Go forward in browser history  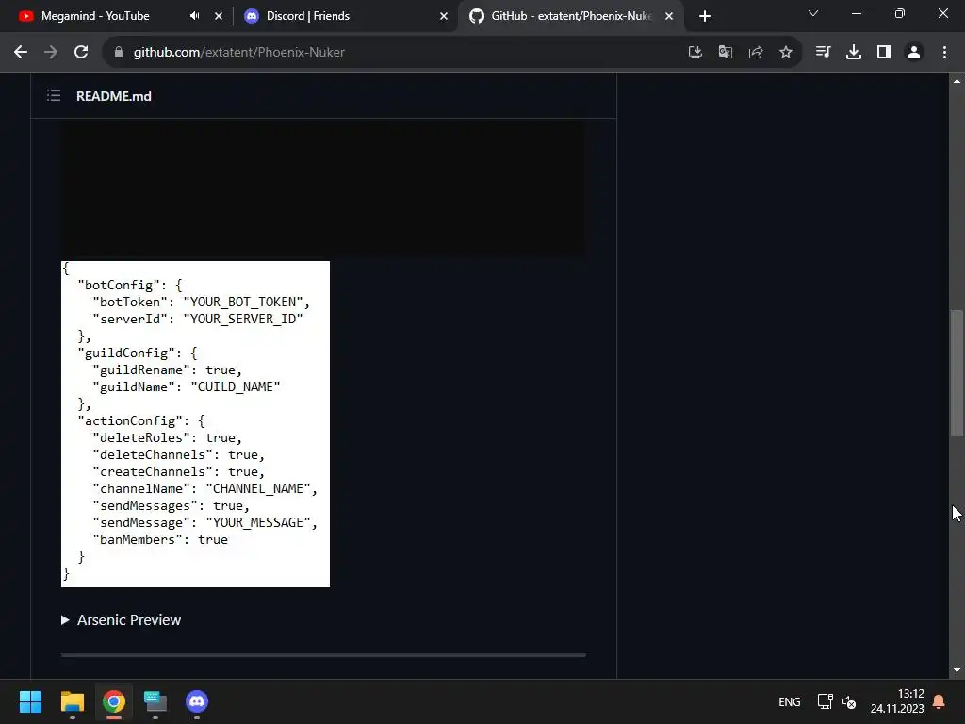(51, 53)
